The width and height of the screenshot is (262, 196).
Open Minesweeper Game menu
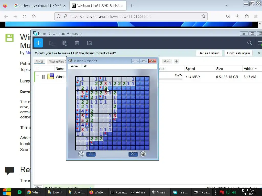click(73, 66)
